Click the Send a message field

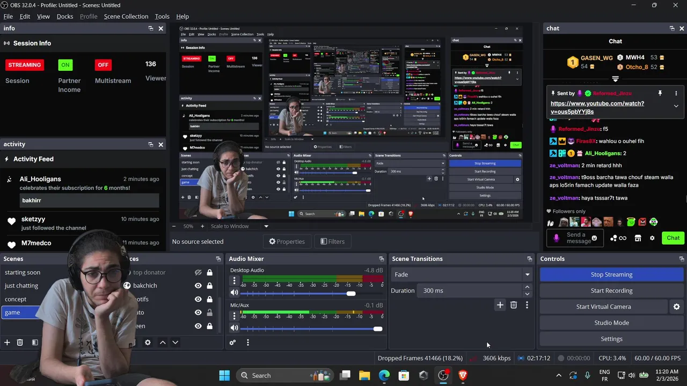pyautogui.click(x=574, y=238)
